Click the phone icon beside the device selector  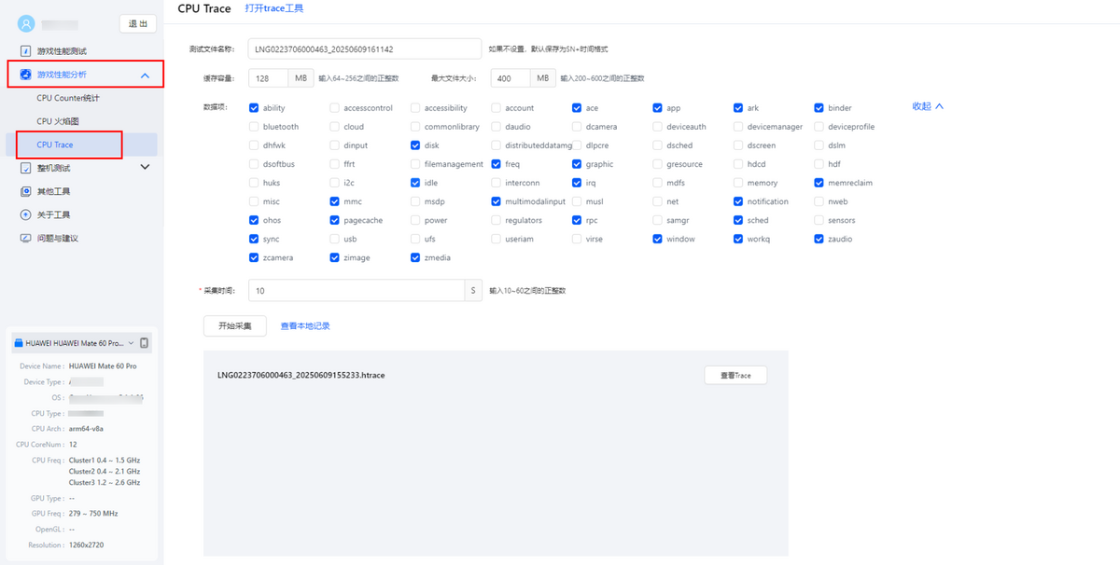tap(145, 343)
